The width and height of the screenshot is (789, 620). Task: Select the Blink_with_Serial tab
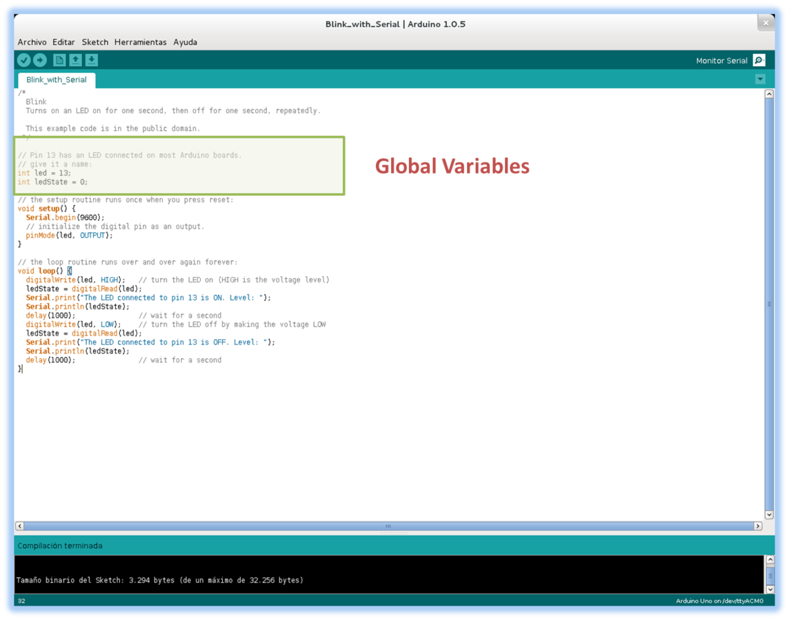pos(57,80)
